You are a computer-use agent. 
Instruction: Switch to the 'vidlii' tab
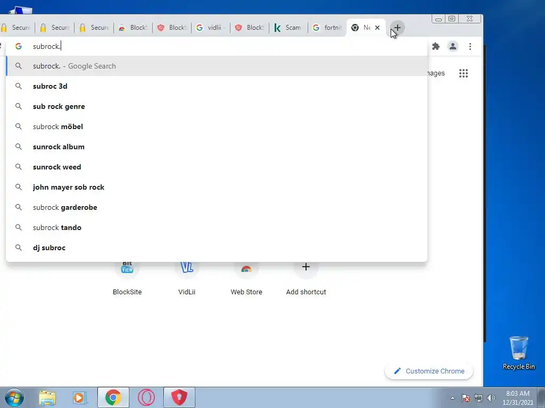tap(210, 28)
